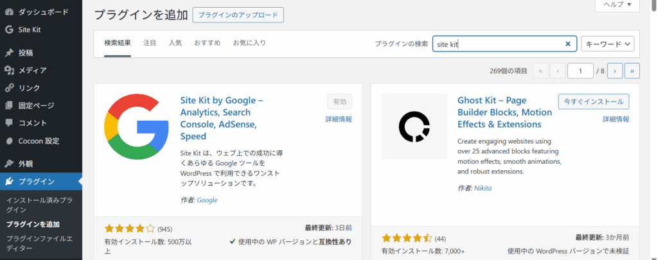This screenshot has height=260, width=658.
Task: Click the Site Kit G icon in sidebar
Action: (9, 30)
